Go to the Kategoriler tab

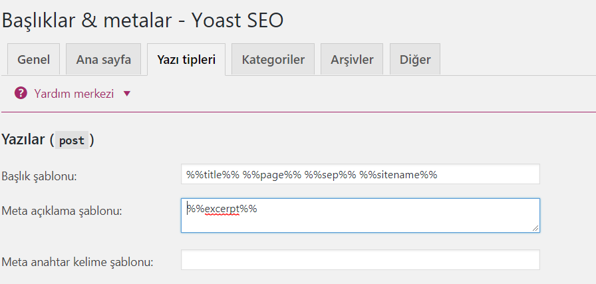(x=273, y=60)
